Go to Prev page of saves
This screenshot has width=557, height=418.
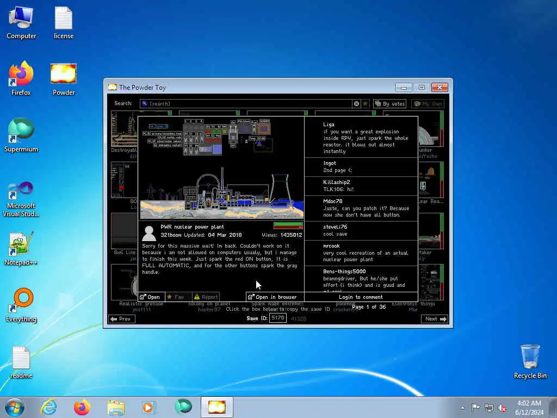[x=121, y=319]
